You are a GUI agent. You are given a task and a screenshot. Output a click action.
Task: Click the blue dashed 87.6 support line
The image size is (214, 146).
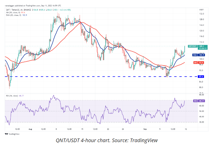point(101,77)
